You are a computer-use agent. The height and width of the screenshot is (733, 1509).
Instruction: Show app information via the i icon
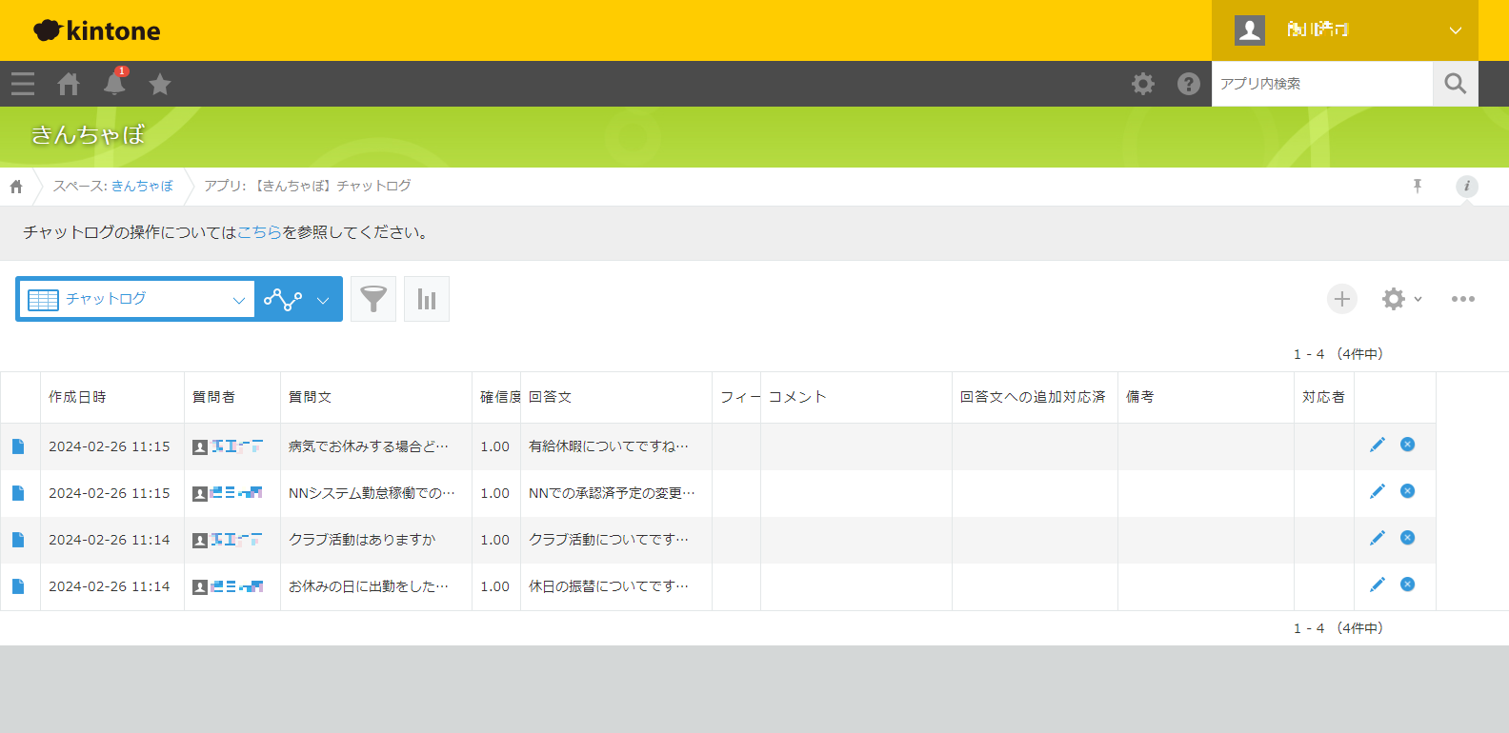1466,186
